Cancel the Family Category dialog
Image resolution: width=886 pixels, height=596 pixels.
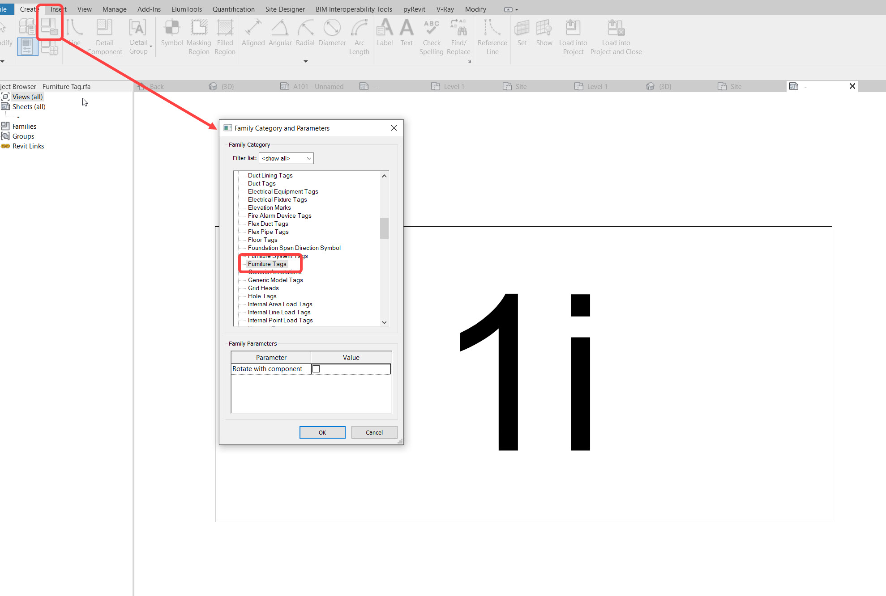(x=374, y=432)
